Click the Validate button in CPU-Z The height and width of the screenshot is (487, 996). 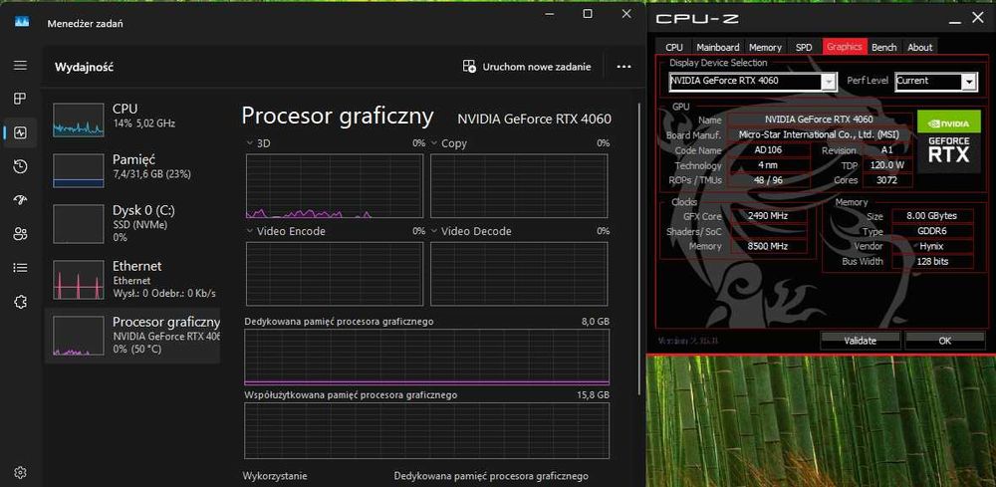[860, 341]
